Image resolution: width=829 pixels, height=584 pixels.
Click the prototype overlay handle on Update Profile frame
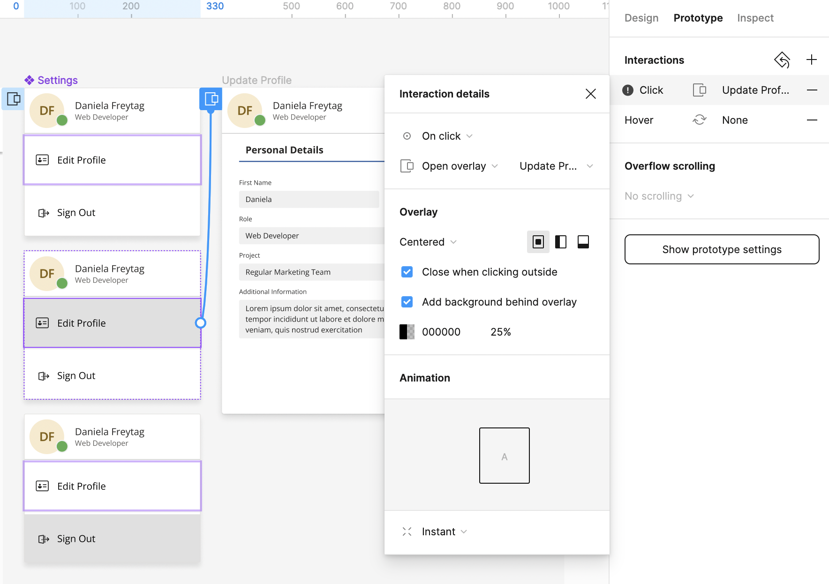pos(211,99)
